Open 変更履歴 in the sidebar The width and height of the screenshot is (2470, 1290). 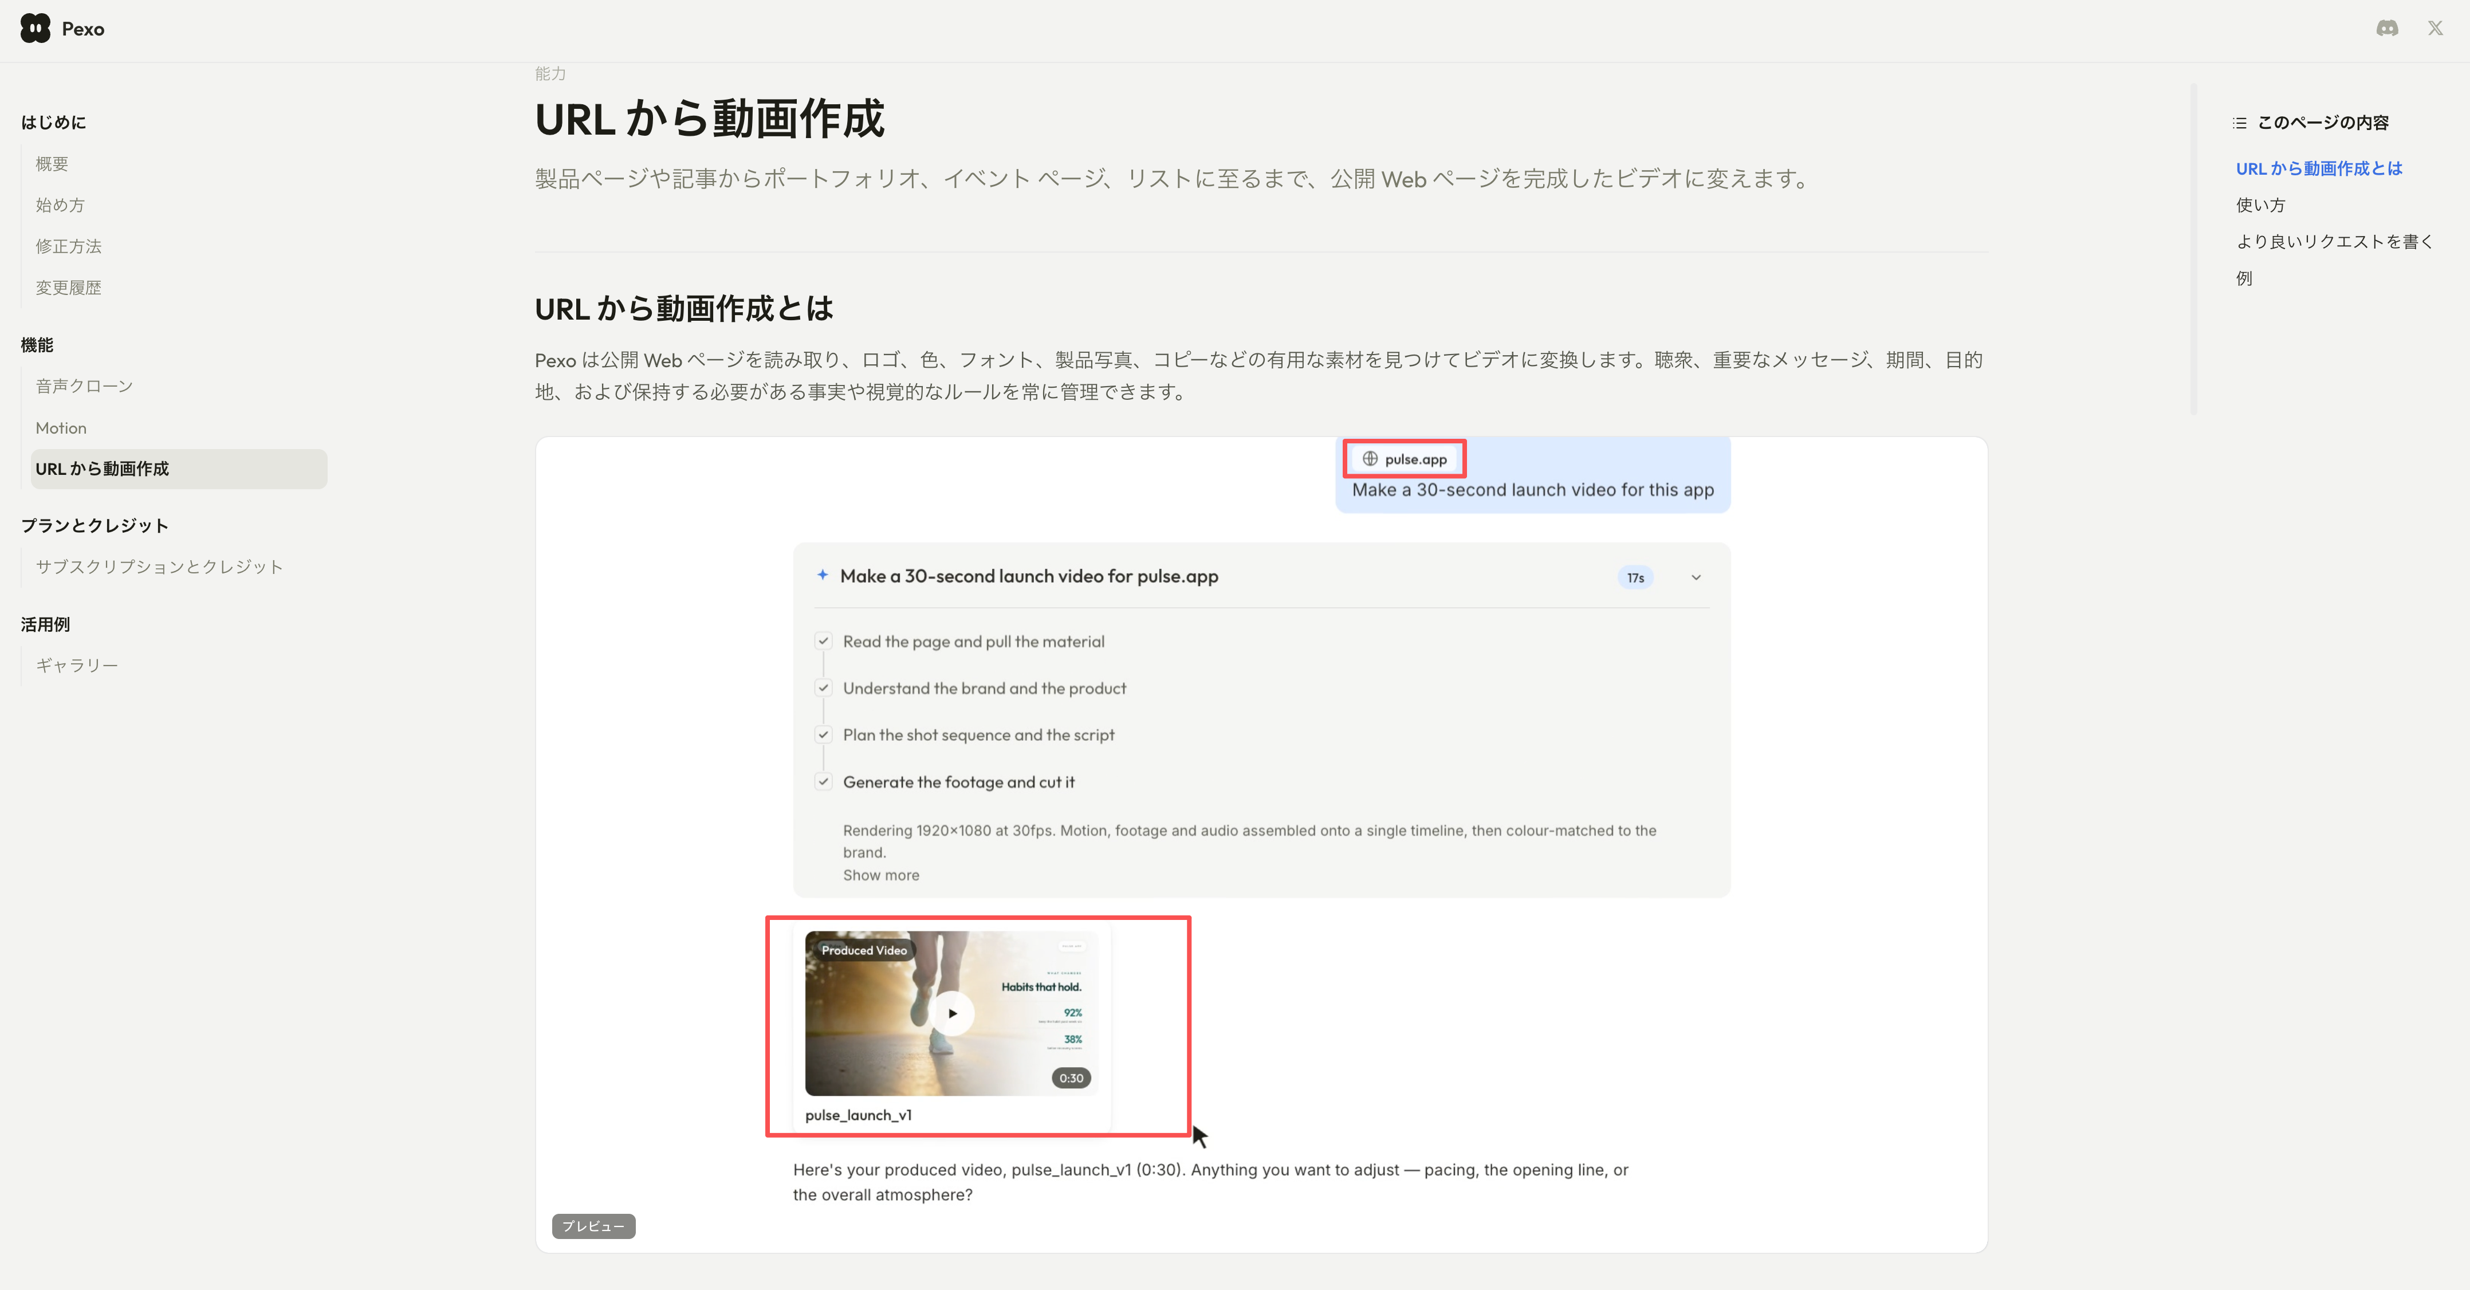point(68,288)
